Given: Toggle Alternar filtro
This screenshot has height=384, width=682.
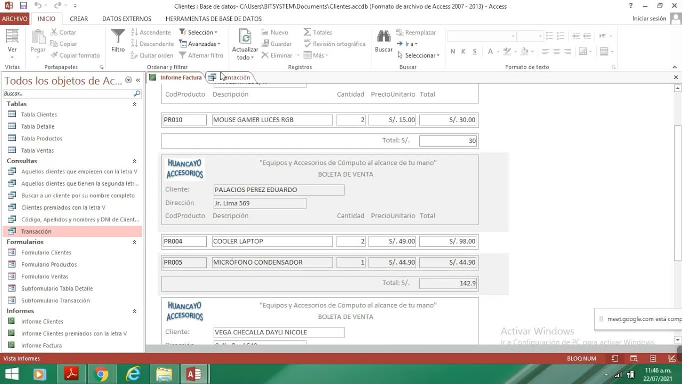Looking at the screenshot, I should tap(201, 55).
